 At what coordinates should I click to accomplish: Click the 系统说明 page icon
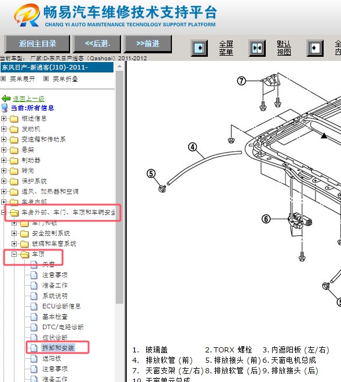(34, 296)
